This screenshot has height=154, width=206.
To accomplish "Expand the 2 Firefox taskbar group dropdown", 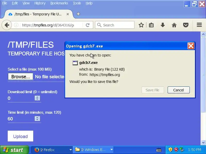I will tap(71, 150).
